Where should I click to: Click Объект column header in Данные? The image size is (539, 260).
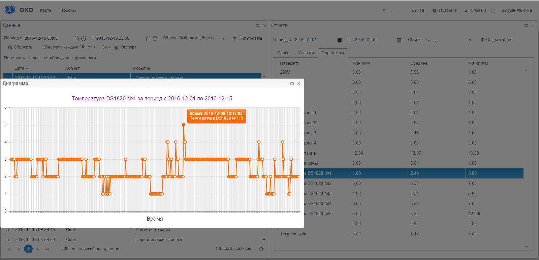coord(73,68)
